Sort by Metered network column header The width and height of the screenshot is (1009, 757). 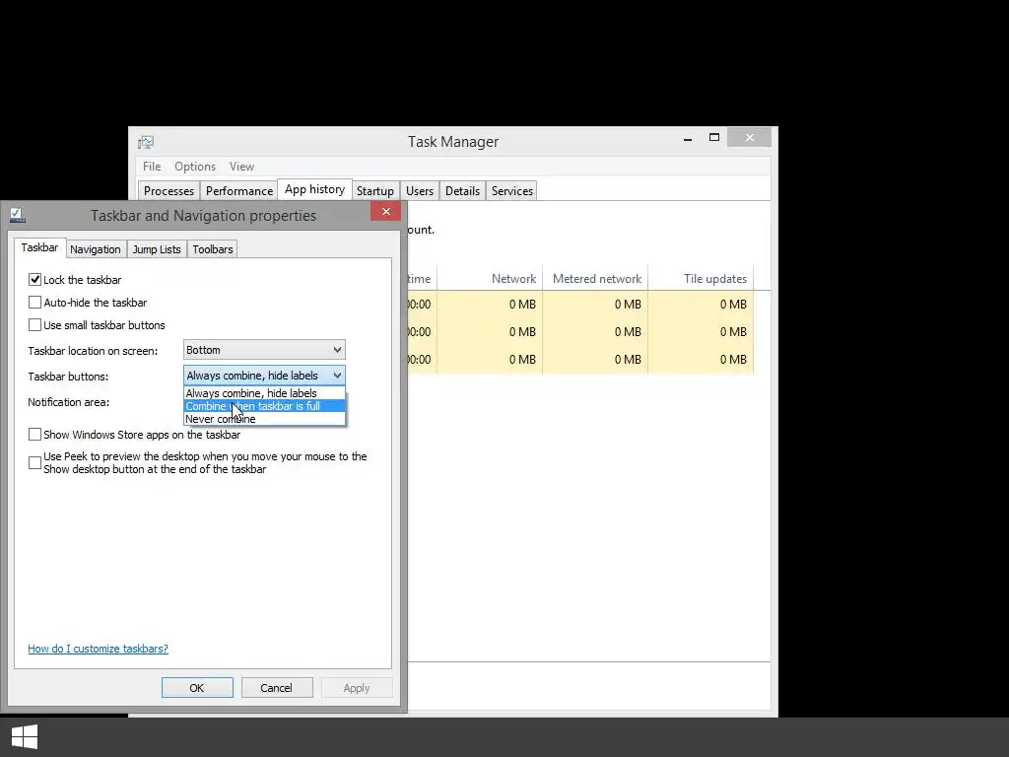(595, 278)
